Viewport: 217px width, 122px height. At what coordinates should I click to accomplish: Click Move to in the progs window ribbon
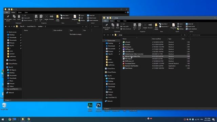click(135, 26)
